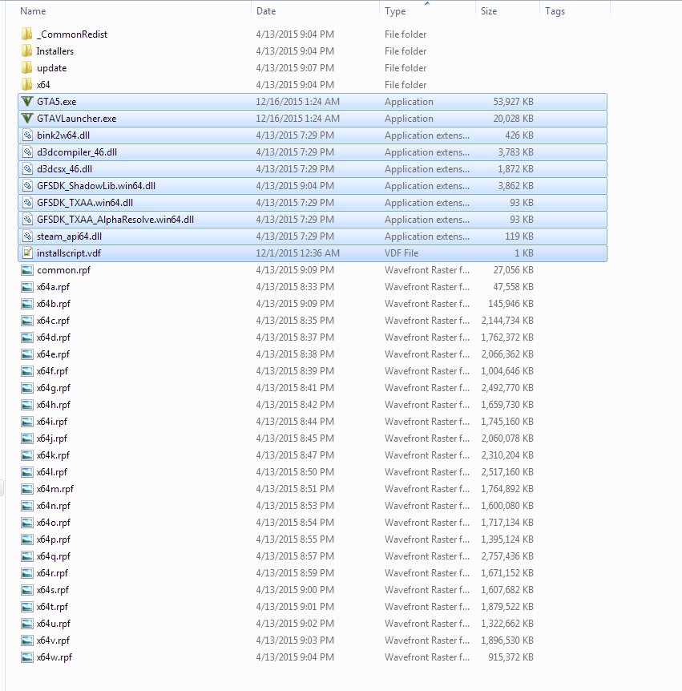Select the Installers folder name
The height and width of the screenshot is (691, 682).
55,51
